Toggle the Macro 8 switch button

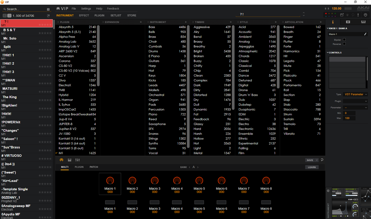266,203
